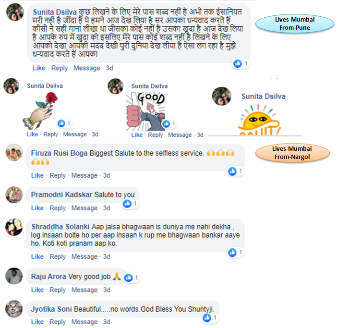Like Jyotika Soni's comment

coord(37,322)
